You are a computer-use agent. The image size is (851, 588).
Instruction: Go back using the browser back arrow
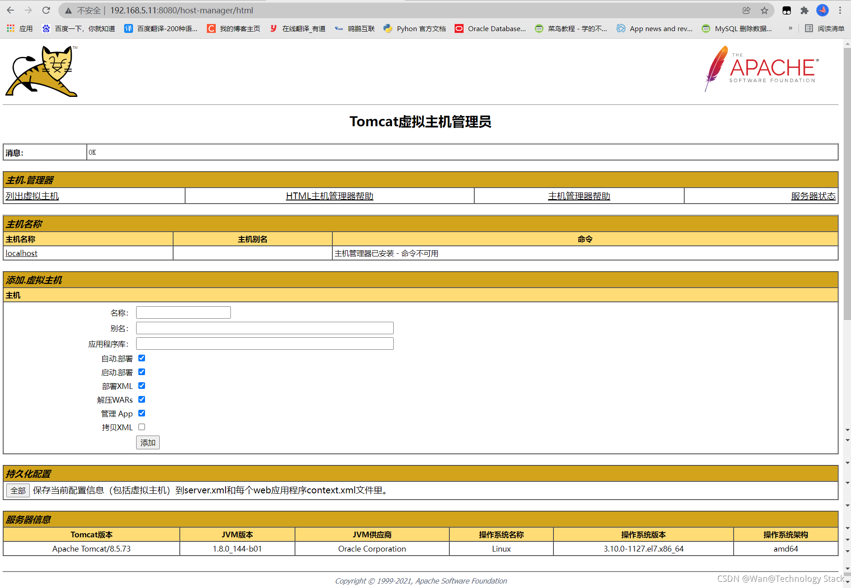coord(11,10)
